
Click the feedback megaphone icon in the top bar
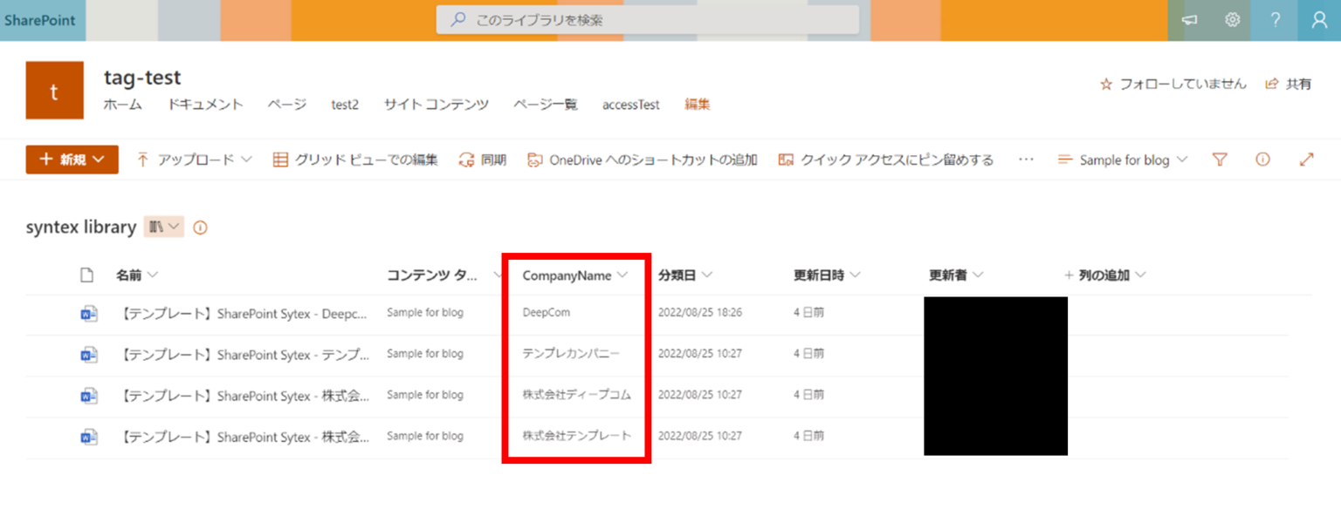1189,19
